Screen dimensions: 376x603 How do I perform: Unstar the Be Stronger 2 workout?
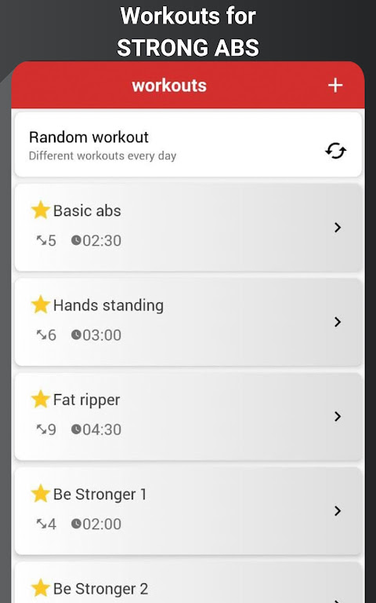pos(41,588)
